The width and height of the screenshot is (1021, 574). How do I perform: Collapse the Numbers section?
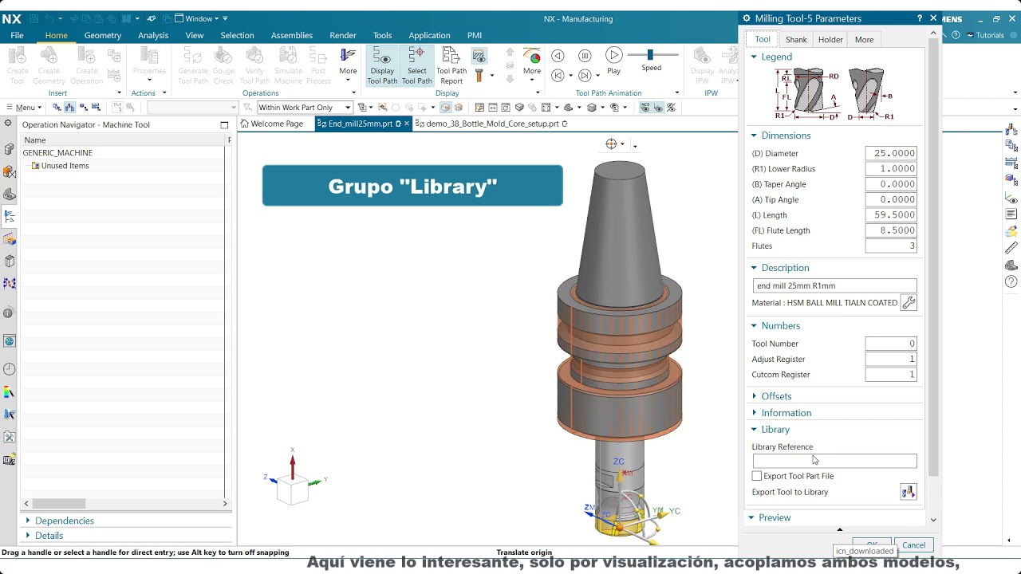coord(754,326)
